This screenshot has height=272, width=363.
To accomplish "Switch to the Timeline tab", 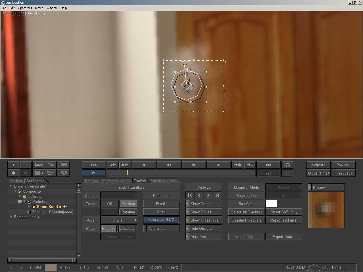I will pos(91,181).
